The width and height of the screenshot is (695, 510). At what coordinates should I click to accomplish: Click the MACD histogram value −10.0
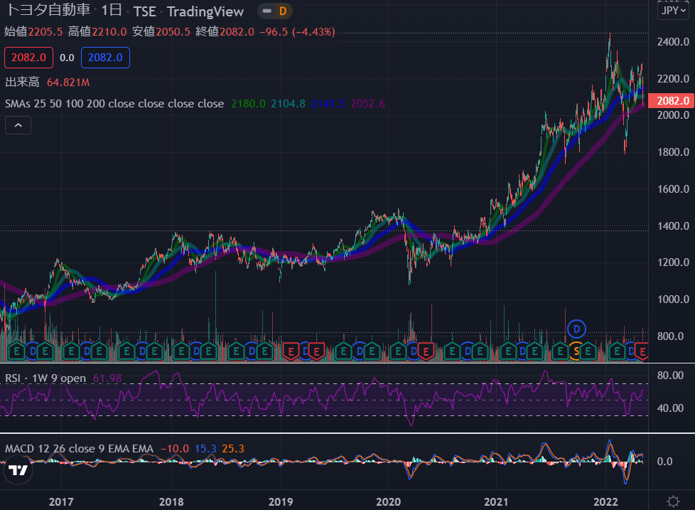point(175,449)
